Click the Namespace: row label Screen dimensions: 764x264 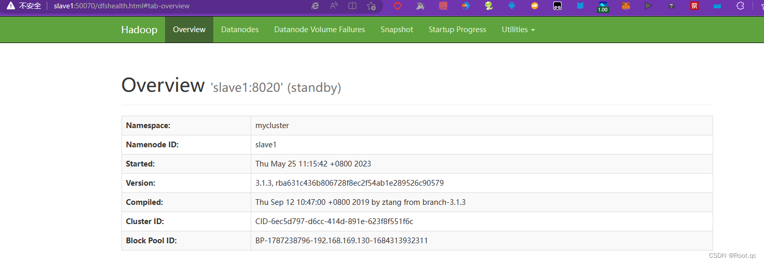[148, 126]
